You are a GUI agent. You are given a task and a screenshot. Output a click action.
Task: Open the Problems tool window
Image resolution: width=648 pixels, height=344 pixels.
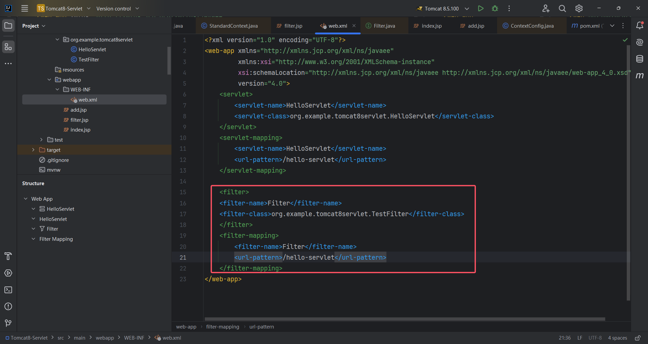click(x=8, y=306)
